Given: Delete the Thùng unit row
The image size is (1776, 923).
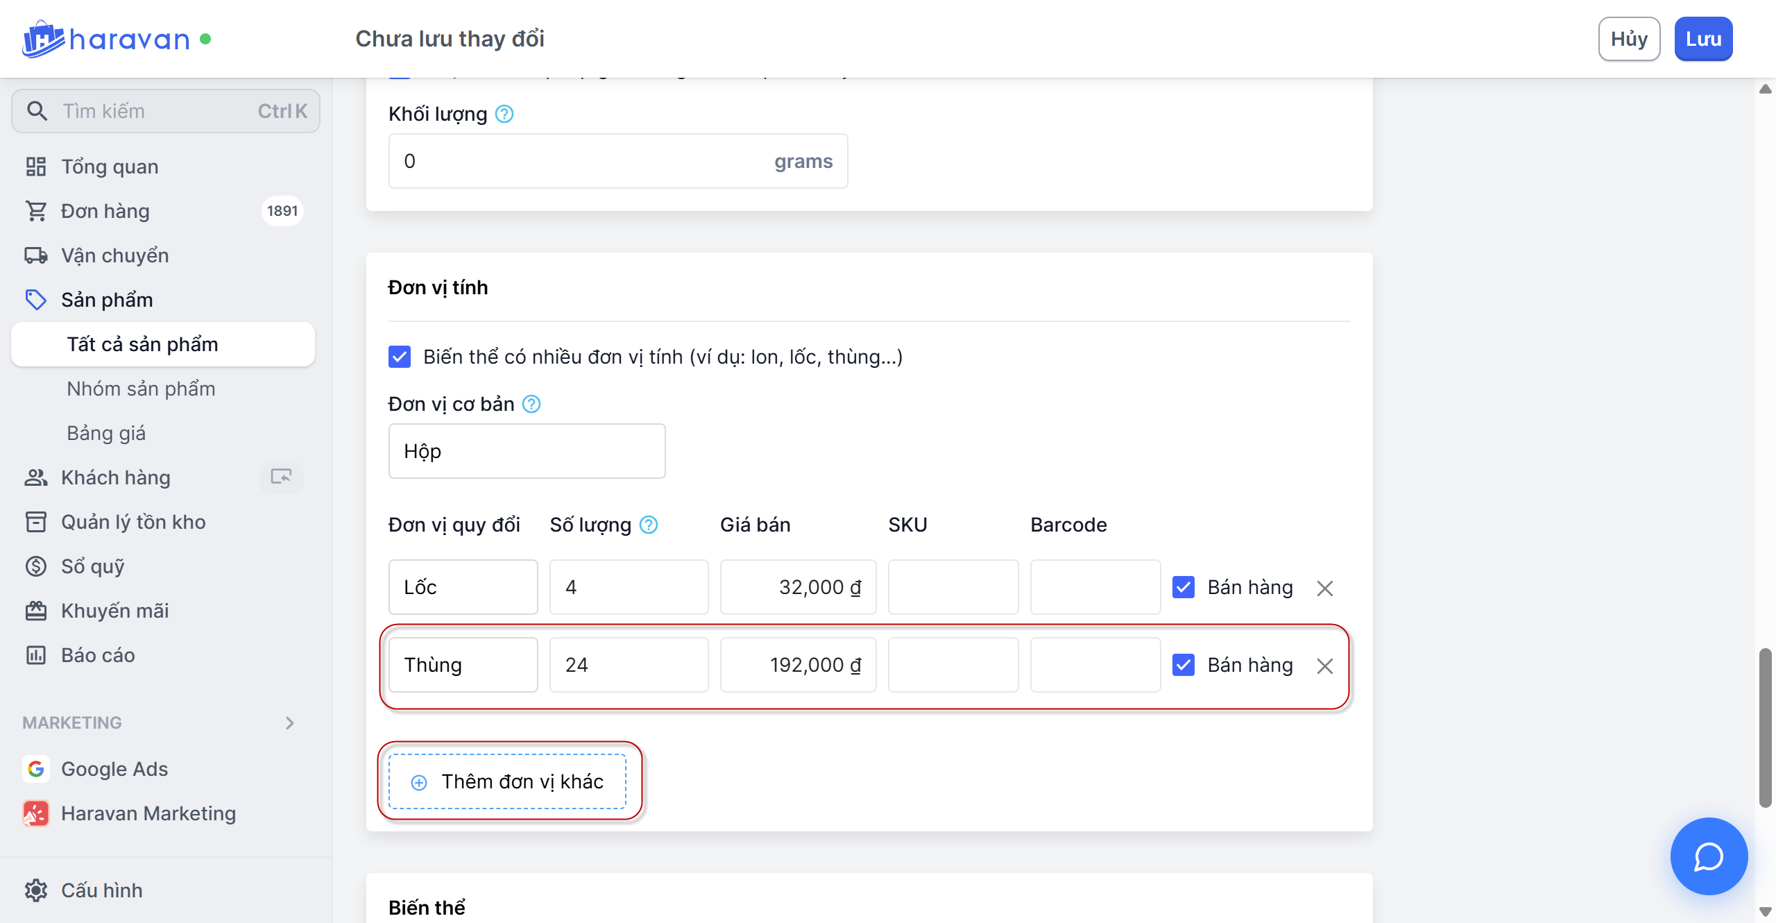Looking at the screenshot, I should (x=1324, y=666).
